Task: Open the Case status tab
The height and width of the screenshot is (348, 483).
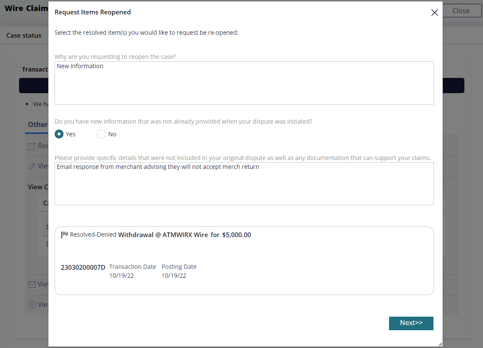Action: pyautogui.click(x=24, y=36)
